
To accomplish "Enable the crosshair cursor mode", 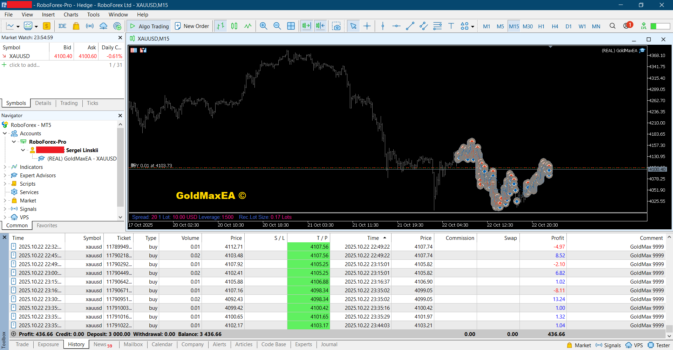I will [x=367, y=26].
